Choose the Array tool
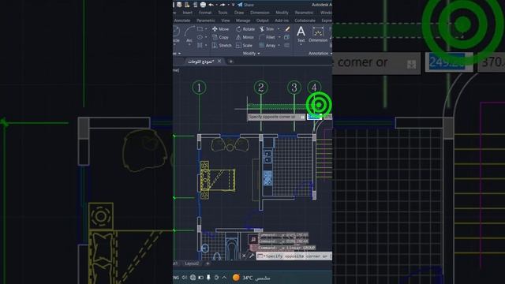 (267, 46)
